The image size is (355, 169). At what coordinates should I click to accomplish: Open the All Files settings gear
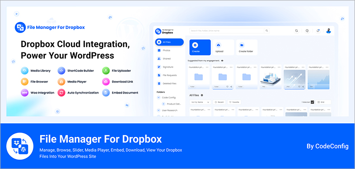(x=202, y=95)
